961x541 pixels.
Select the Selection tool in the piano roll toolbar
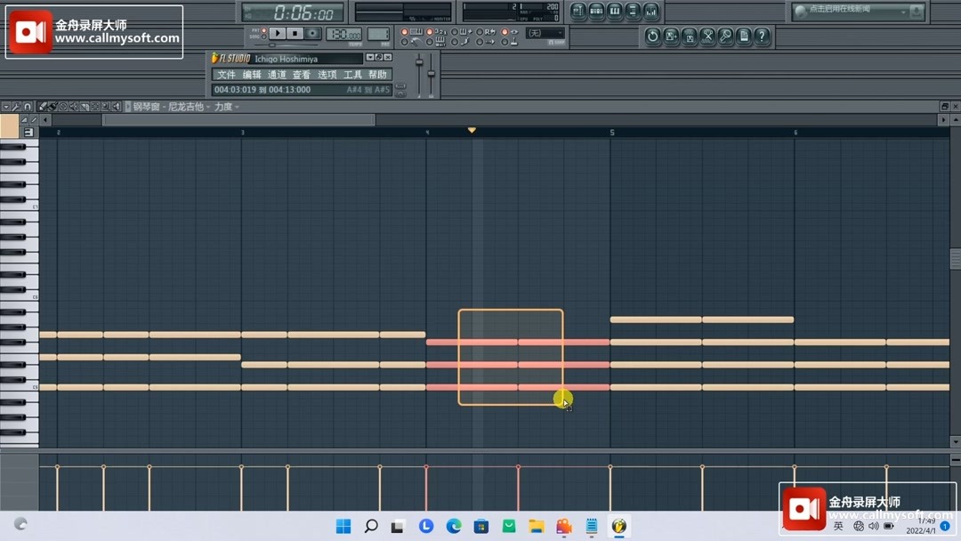[x=94, y=106]
